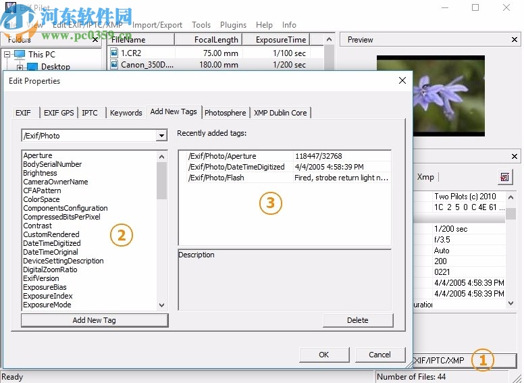Image resolution: width=524 pixels, height=383 pixels.
Task: Click the Add New Tag button
Action: pyautogui.click(x=95, y=320)
